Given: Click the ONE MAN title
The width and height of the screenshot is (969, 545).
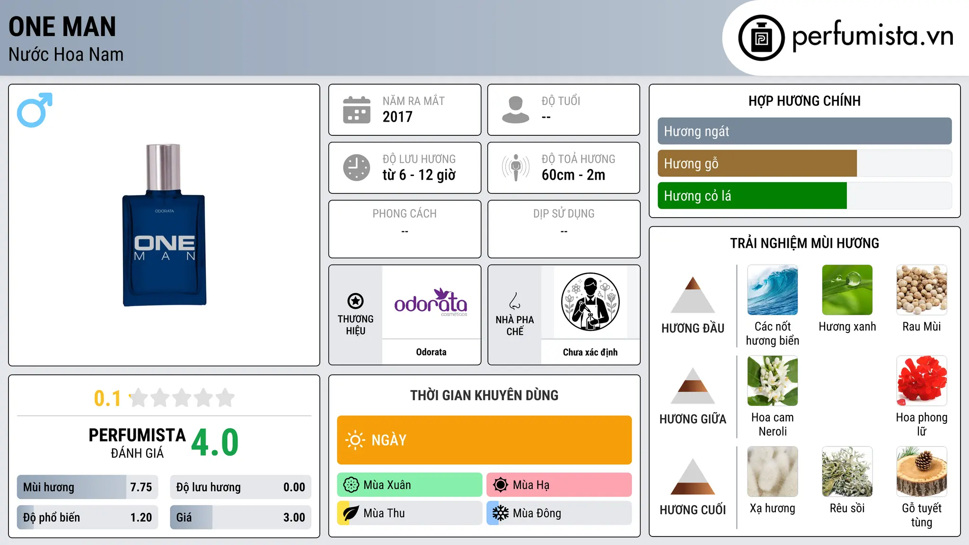Looking at the screenshot, I should [x=62, y=26].
